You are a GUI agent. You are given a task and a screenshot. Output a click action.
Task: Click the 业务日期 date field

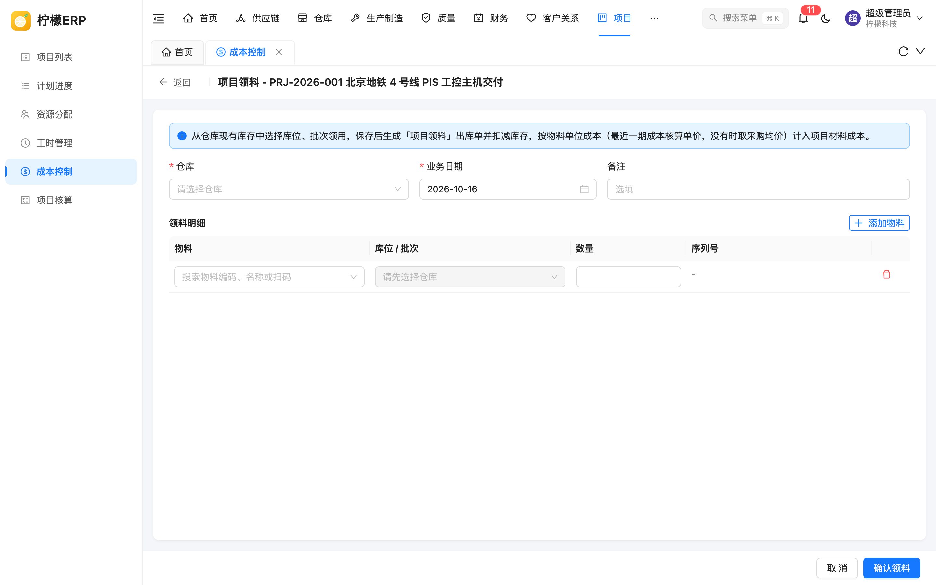point(508,189)
